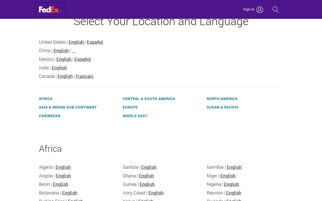
Task: Click the English link beside Niger
Action: [x=228, y=176]
